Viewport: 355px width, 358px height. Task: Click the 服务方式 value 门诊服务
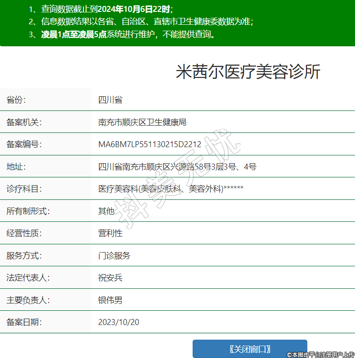(x=114, y=255)
